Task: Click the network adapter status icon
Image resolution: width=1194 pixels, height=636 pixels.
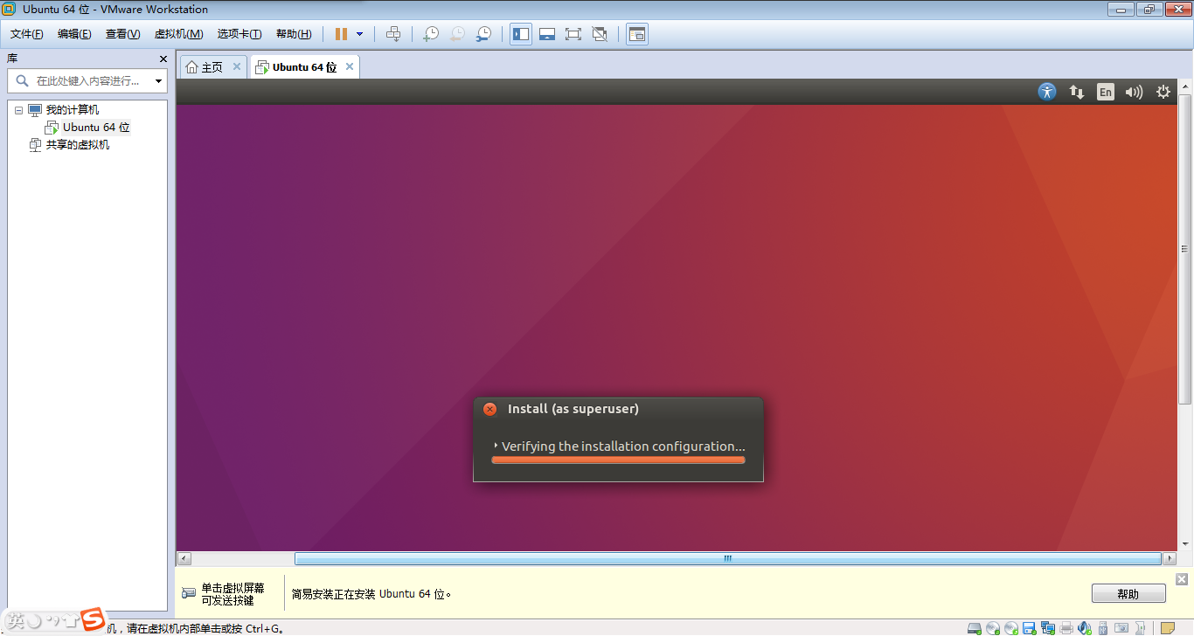Action: [1047, 627]
